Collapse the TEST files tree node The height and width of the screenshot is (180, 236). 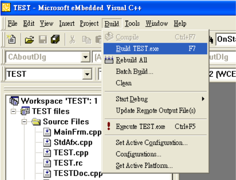click(x=13, y=111)
